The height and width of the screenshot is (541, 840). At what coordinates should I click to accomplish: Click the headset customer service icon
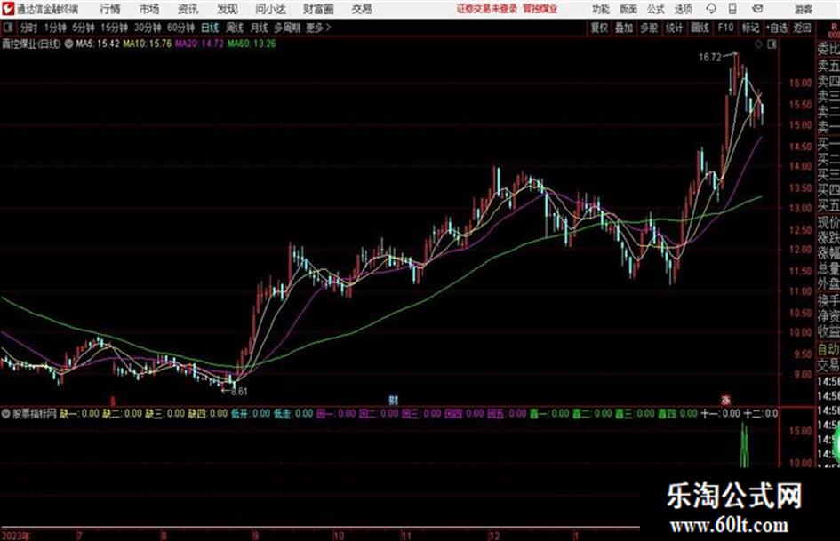(x=711, y=9)
